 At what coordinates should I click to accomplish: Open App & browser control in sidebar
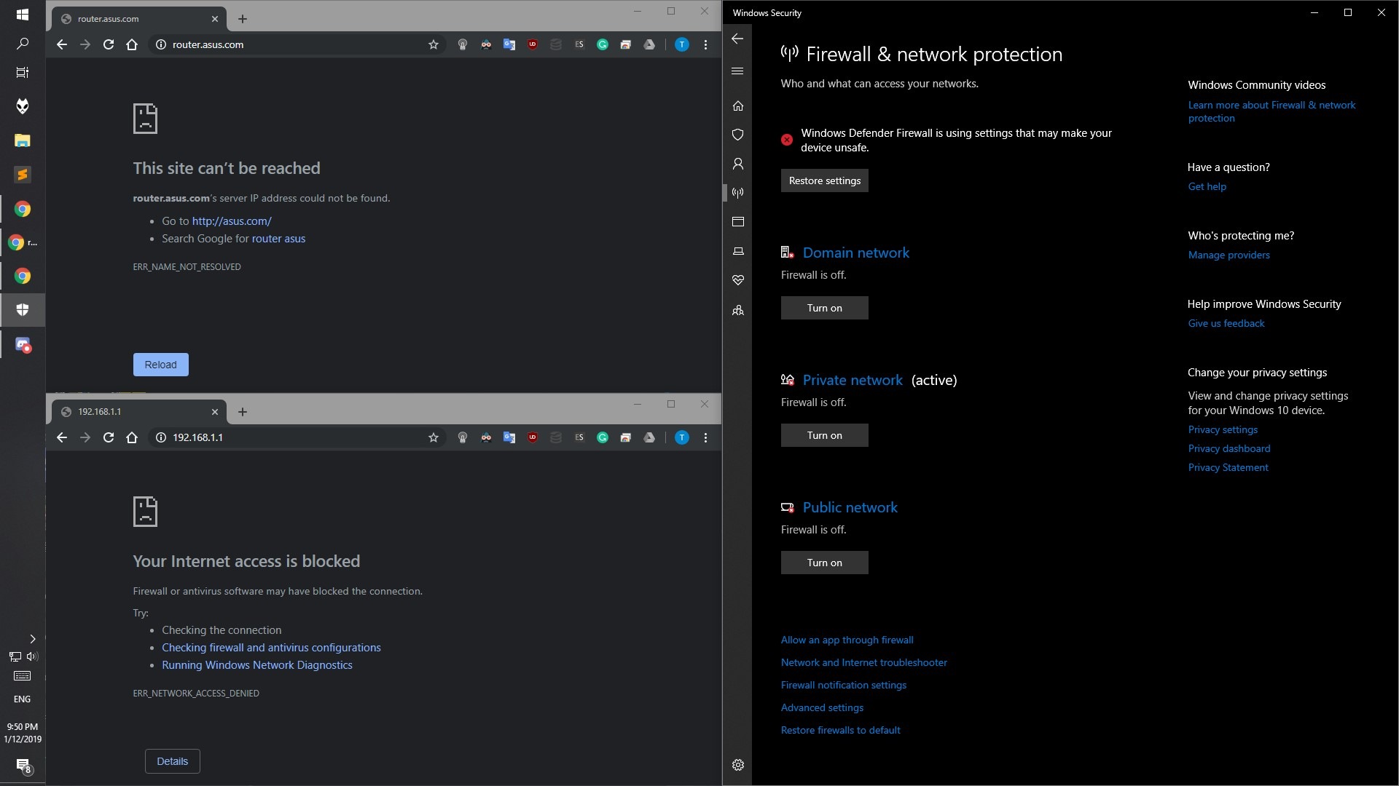click(x=737, y=222)
